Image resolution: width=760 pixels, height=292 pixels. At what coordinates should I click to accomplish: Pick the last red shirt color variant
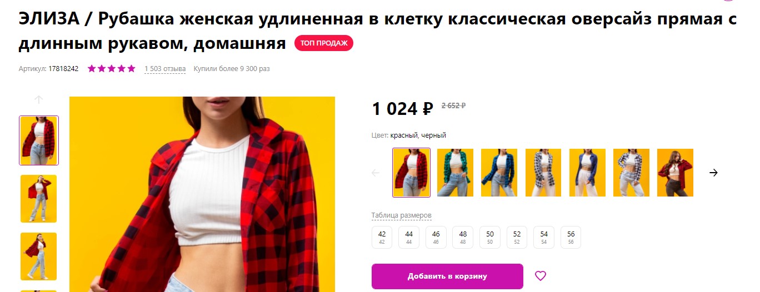point(675,173)
